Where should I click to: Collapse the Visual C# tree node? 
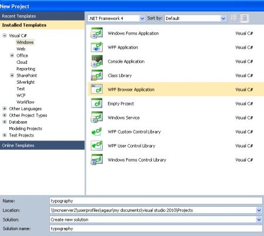coord(5,35)
